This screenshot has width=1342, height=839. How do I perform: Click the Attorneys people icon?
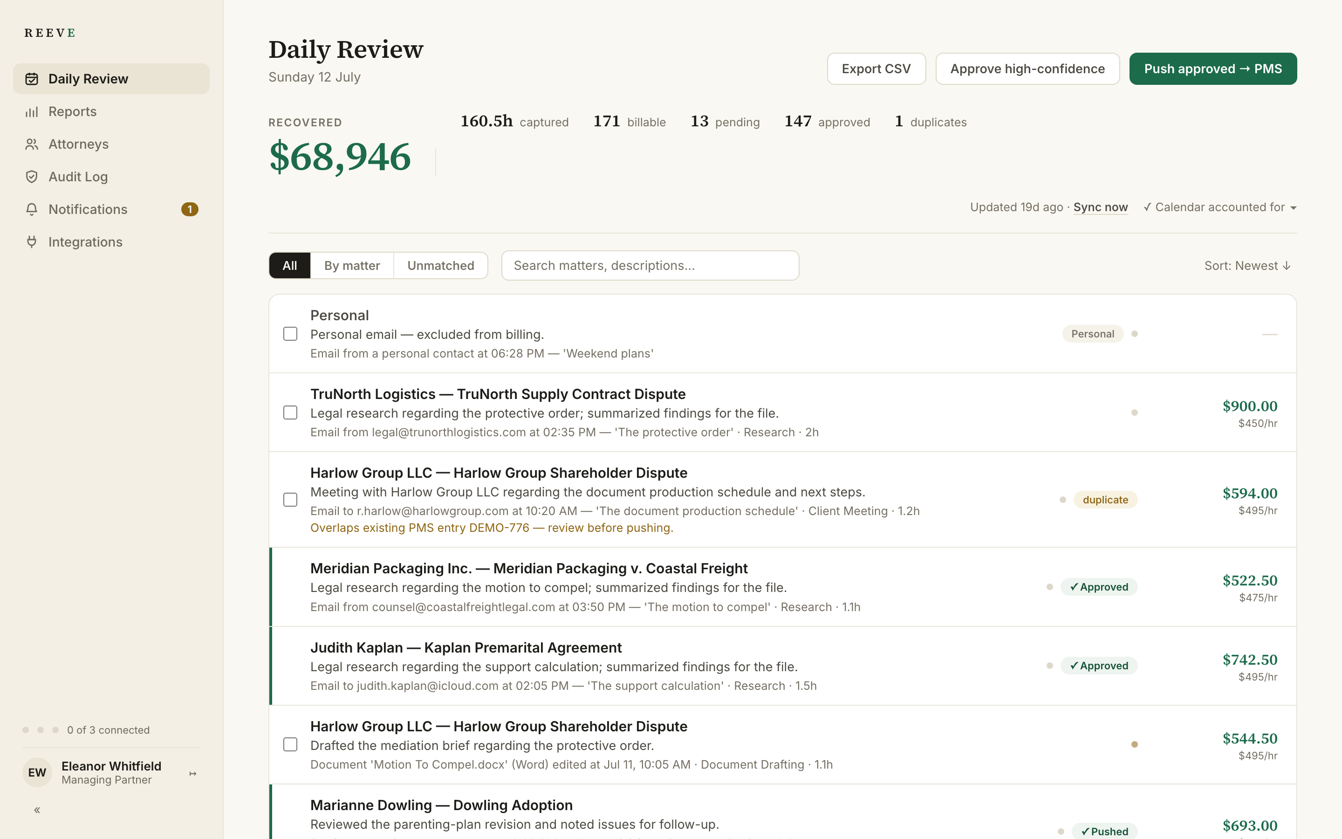[32, 144]
